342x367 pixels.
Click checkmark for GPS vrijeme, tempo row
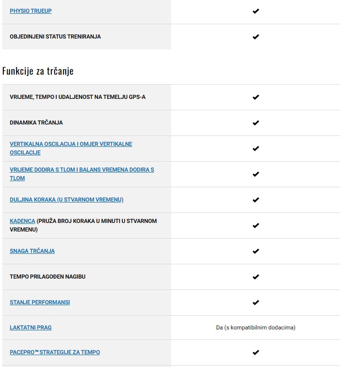(255, 97)
